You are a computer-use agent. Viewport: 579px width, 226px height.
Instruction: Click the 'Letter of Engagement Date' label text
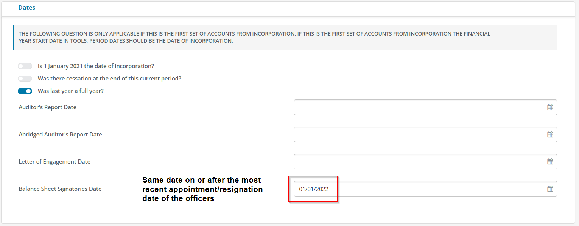tap(54, 162)
